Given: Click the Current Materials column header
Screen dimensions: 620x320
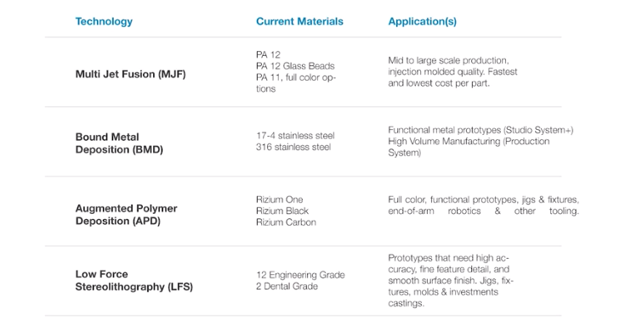Looking at the screenshot, I should [299, 21].
